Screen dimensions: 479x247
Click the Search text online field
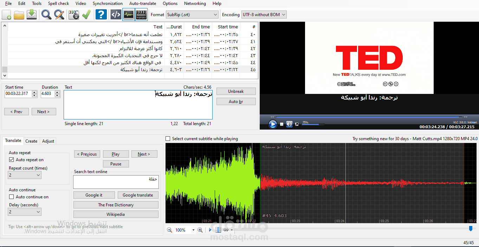click(116, 182)
